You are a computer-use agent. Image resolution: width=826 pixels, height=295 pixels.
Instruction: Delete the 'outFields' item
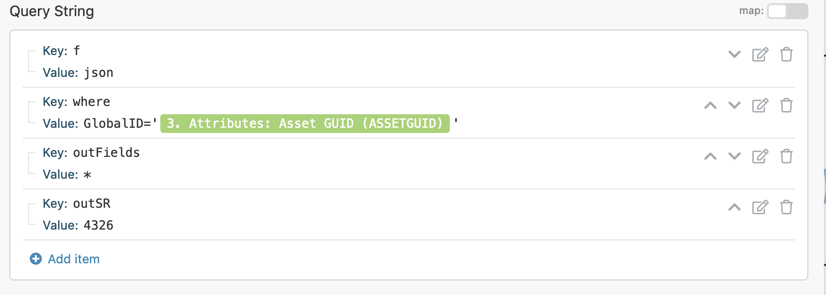(x=786, y=156)
